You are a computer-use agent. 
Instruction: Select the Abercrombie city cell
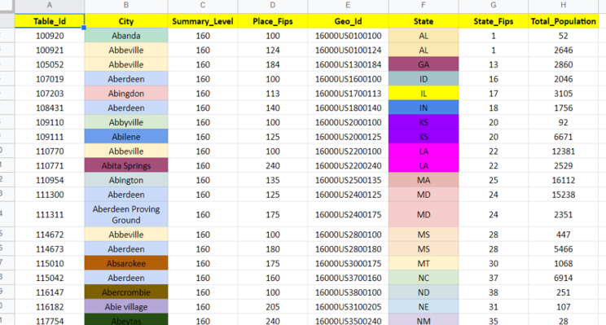click(x=126, y=292)
